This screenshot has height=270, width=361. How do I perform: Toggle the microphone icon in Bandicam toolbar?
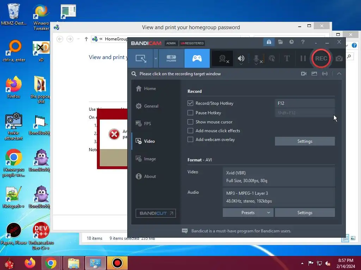click(257, 59)
